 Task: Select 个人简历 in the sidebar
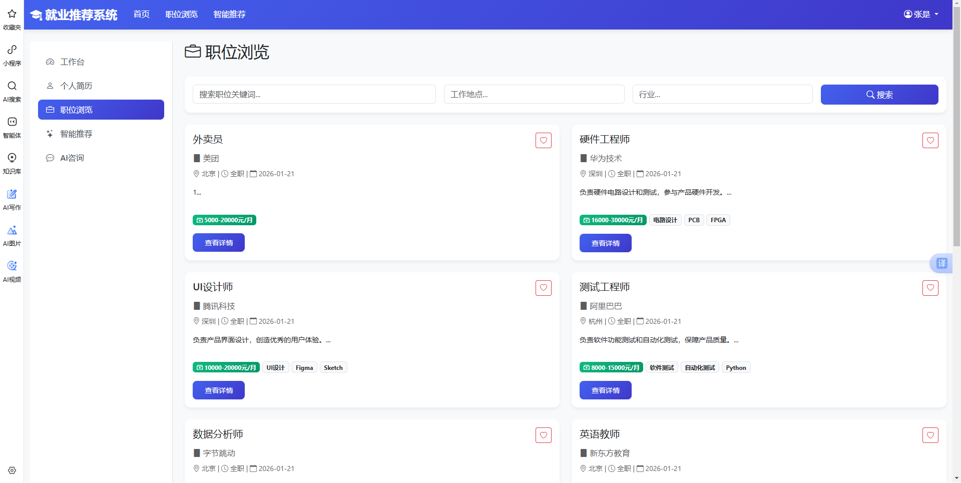click(101, 86)
